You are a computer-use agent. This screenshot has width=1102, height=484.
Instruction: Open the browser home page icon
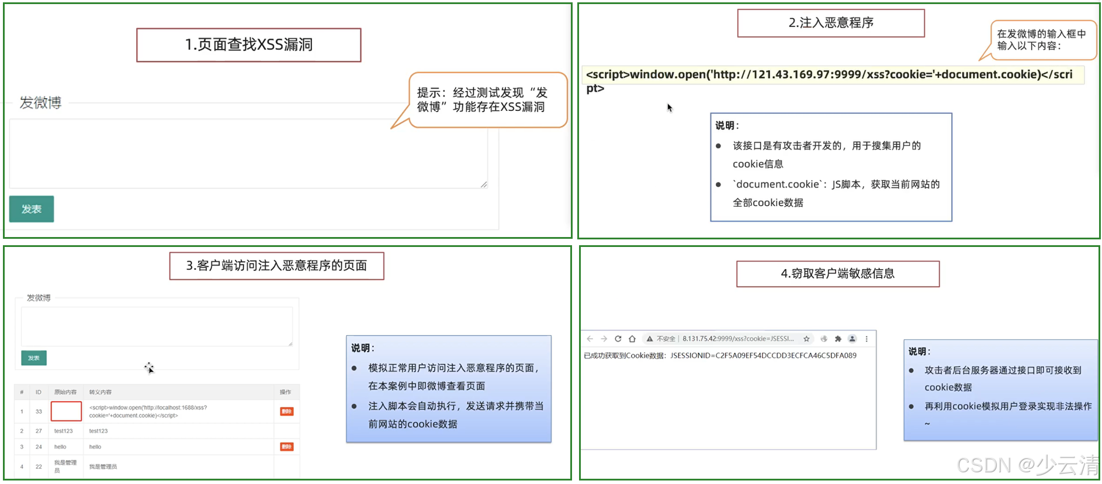click(632, 339)
